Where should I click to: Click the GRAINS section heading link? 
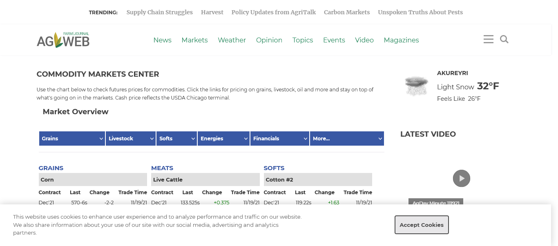51,168
